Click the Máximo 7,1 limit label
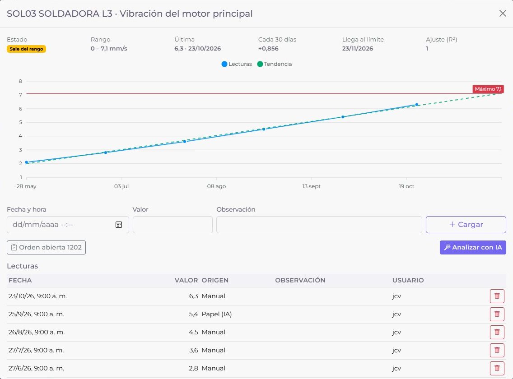Screen dimensions: 513x379 488,89
